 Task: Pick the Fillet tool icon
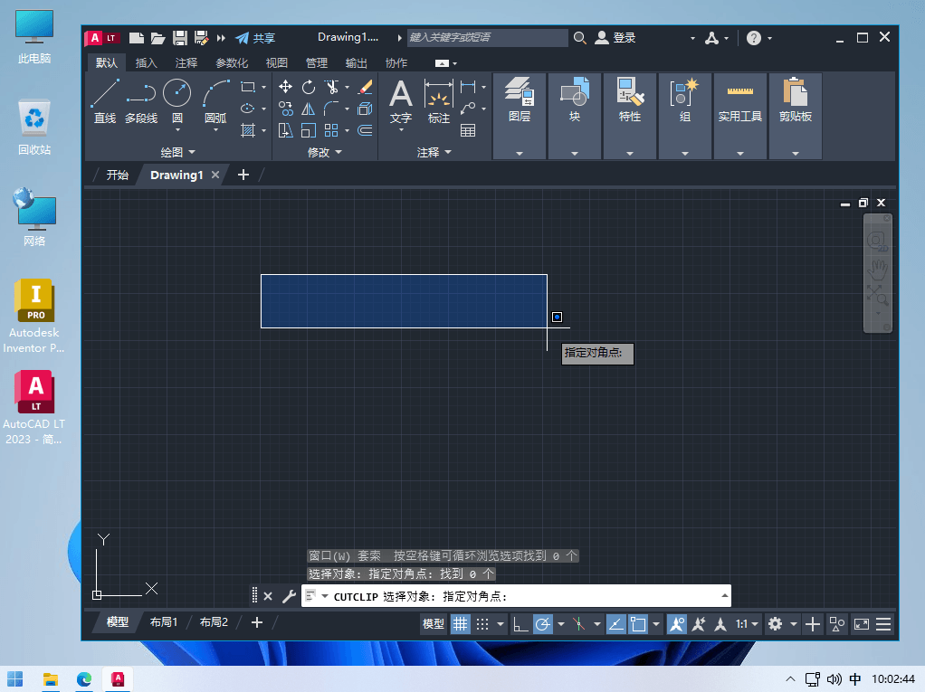click(332, 109)
